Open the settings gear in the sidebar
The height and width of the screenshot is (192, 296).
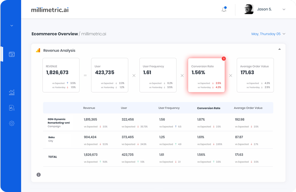tap(11, 123)
